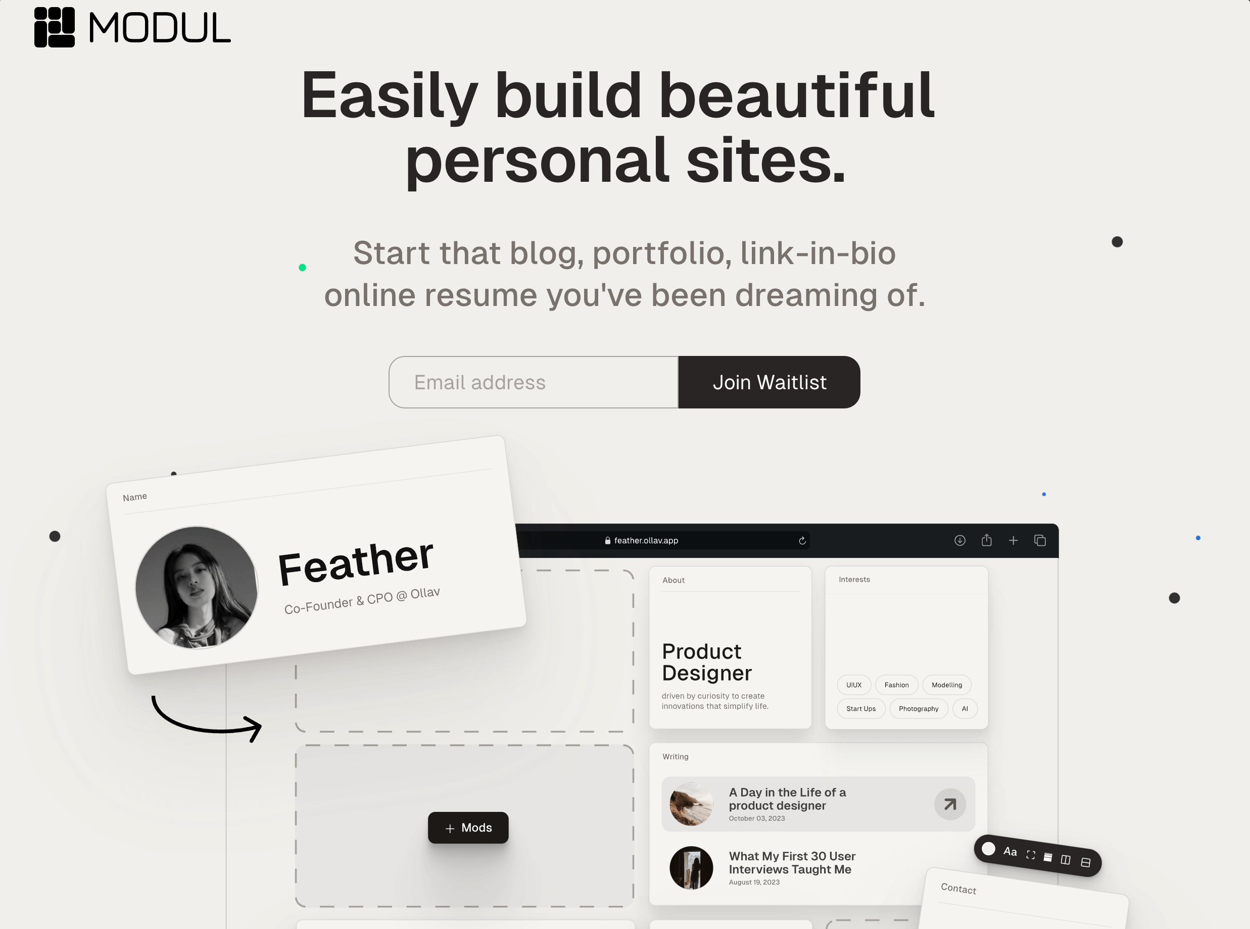Click the email address input field
The image size is (1250, 929).
(535, 382)
